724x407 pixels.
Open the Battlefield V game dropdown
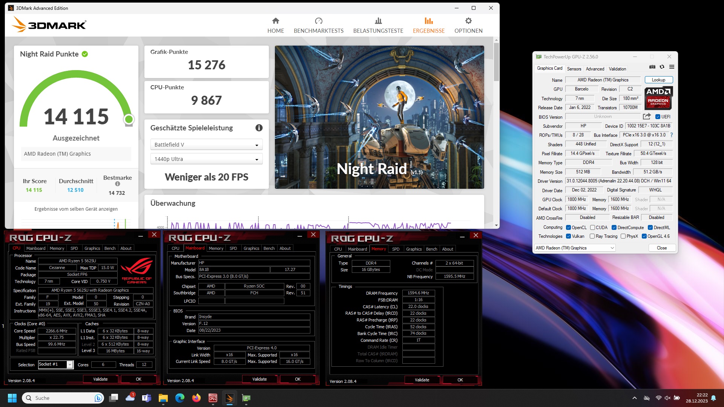point(206,145)
